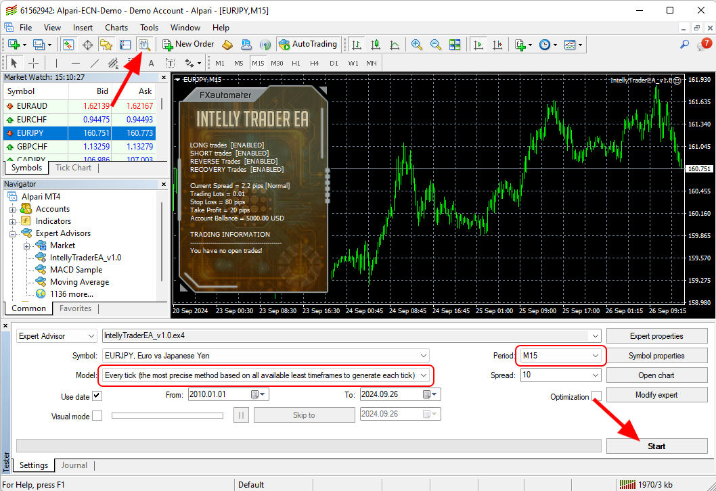The image size is (716, 491).
Task: Open Expert properties
Action: pyautogui.click(x=656, y=336)
